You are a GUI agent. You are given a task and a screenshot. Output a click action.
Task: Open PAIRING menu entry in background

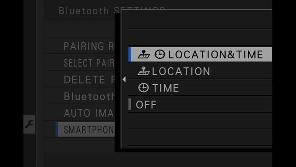89,46
